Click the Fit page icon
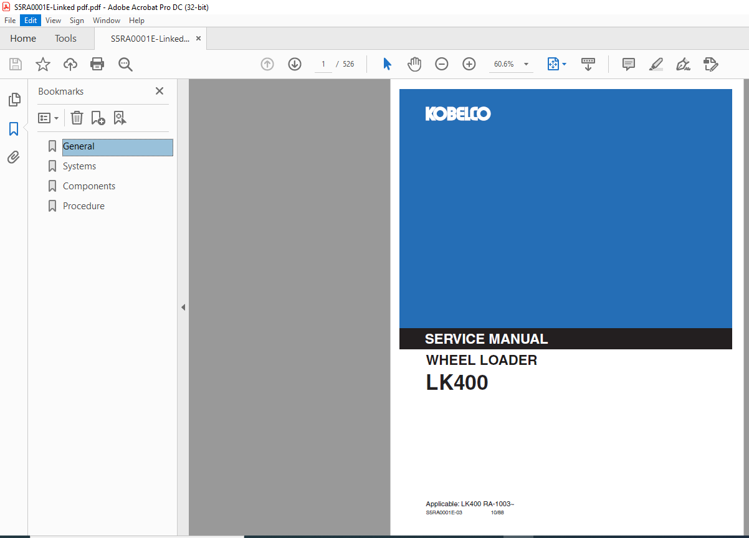This screenshot has height=538, width=749. 553,64
